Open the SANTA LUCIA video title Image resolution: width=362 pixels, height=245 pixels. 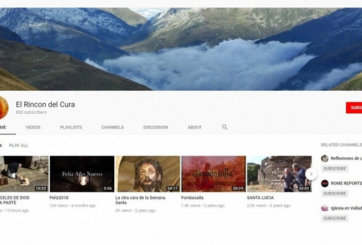260,198
